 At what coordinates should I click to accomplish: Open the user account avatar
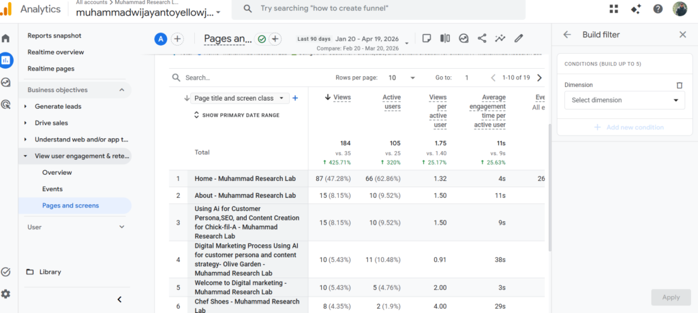[680, 9]
